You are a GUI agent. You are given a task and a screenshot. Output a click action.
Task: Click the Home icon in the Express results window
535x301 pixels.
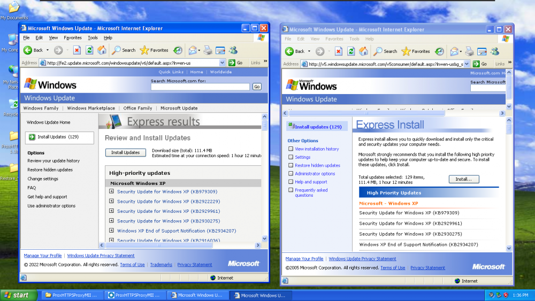pos(102,50)
